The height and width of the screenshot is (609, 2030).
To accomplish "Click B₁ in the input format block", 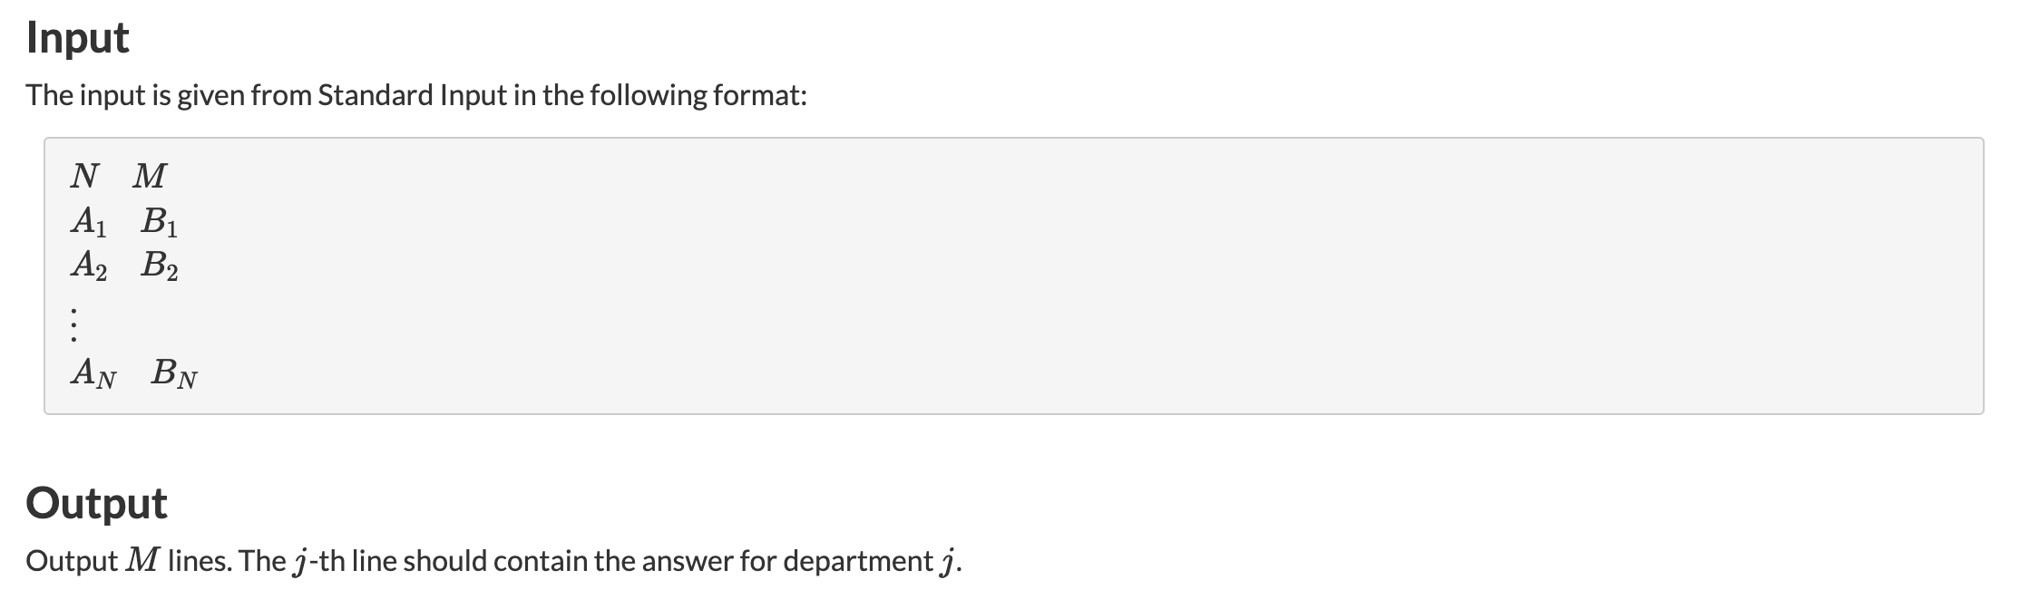I will coord(160,221).
